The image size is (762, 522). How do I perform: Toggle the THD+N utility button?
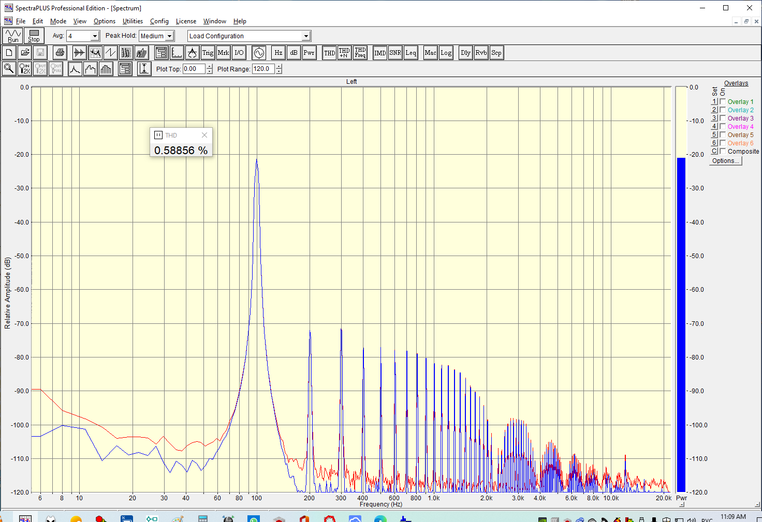344,53
